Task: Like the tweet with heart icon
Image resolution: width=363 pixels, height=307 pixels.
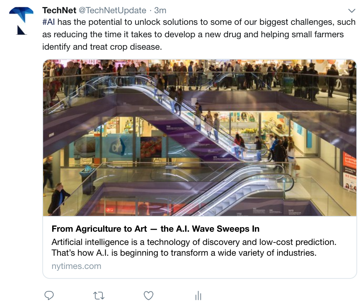Action: (148, 296)
